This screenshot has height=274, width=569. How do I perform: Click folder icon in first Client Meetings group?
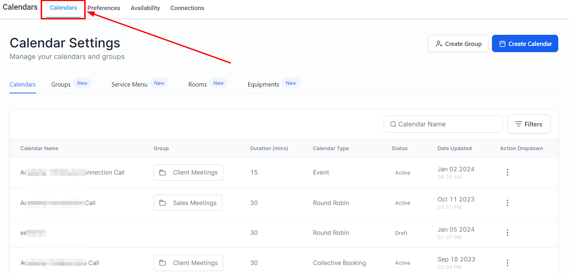pyautogui.click(x=163, y=173)
